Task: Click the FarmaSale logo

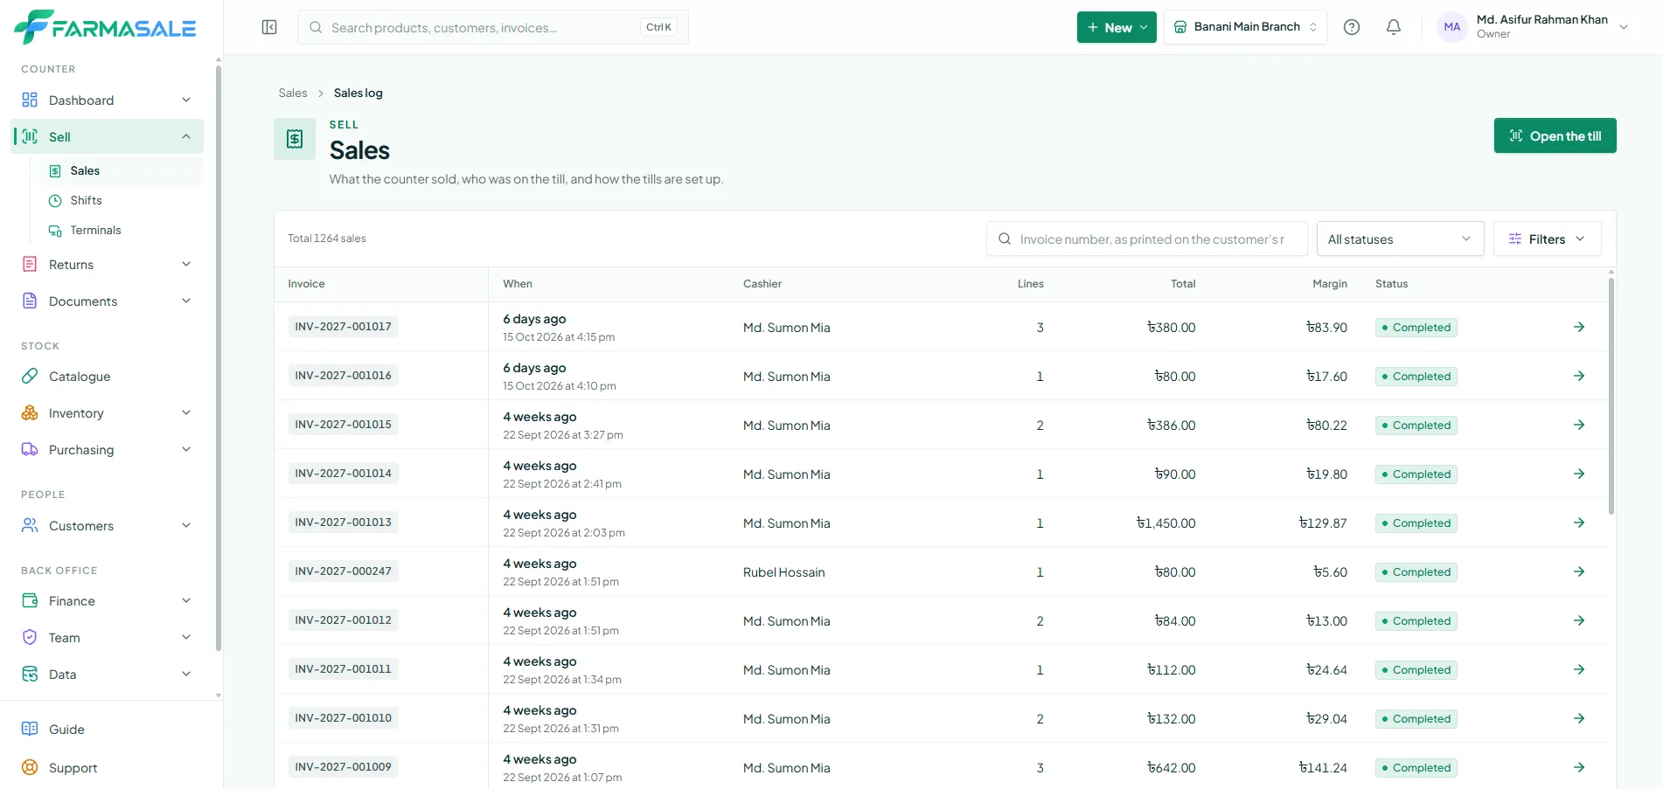Action: click(105, 27)
